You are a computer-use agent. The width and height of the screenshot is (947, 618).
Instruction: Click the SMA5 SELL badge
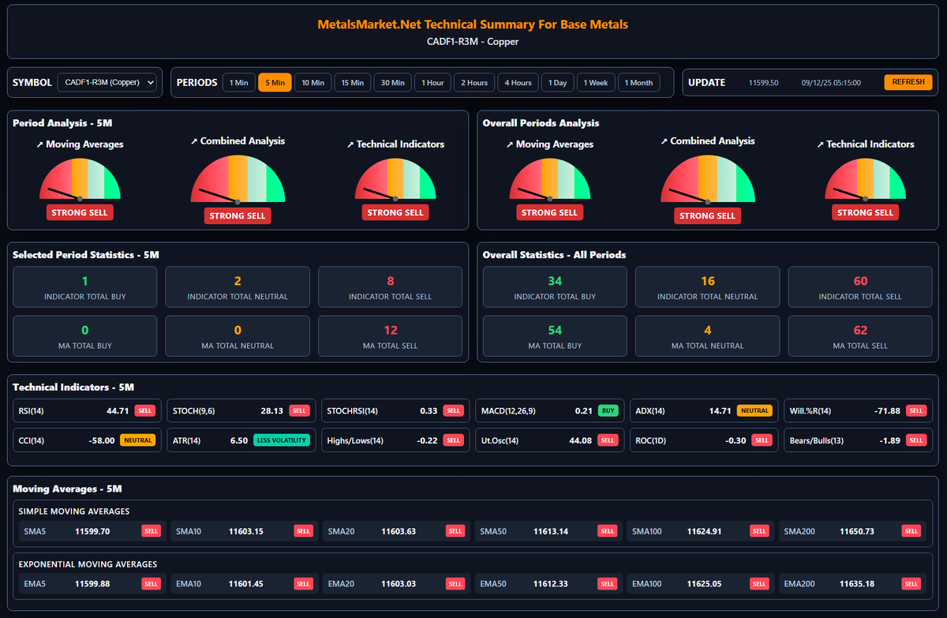click(x=151, y=531)
